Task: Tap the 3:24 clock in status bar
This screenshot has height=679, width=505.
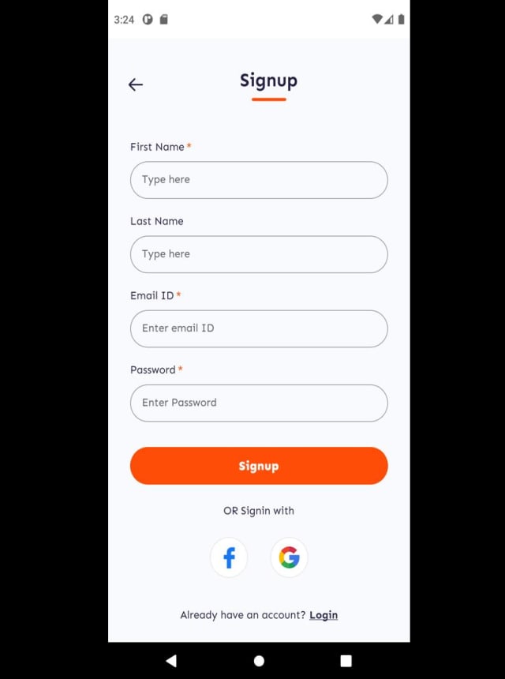Action: (x=124, y=20)
